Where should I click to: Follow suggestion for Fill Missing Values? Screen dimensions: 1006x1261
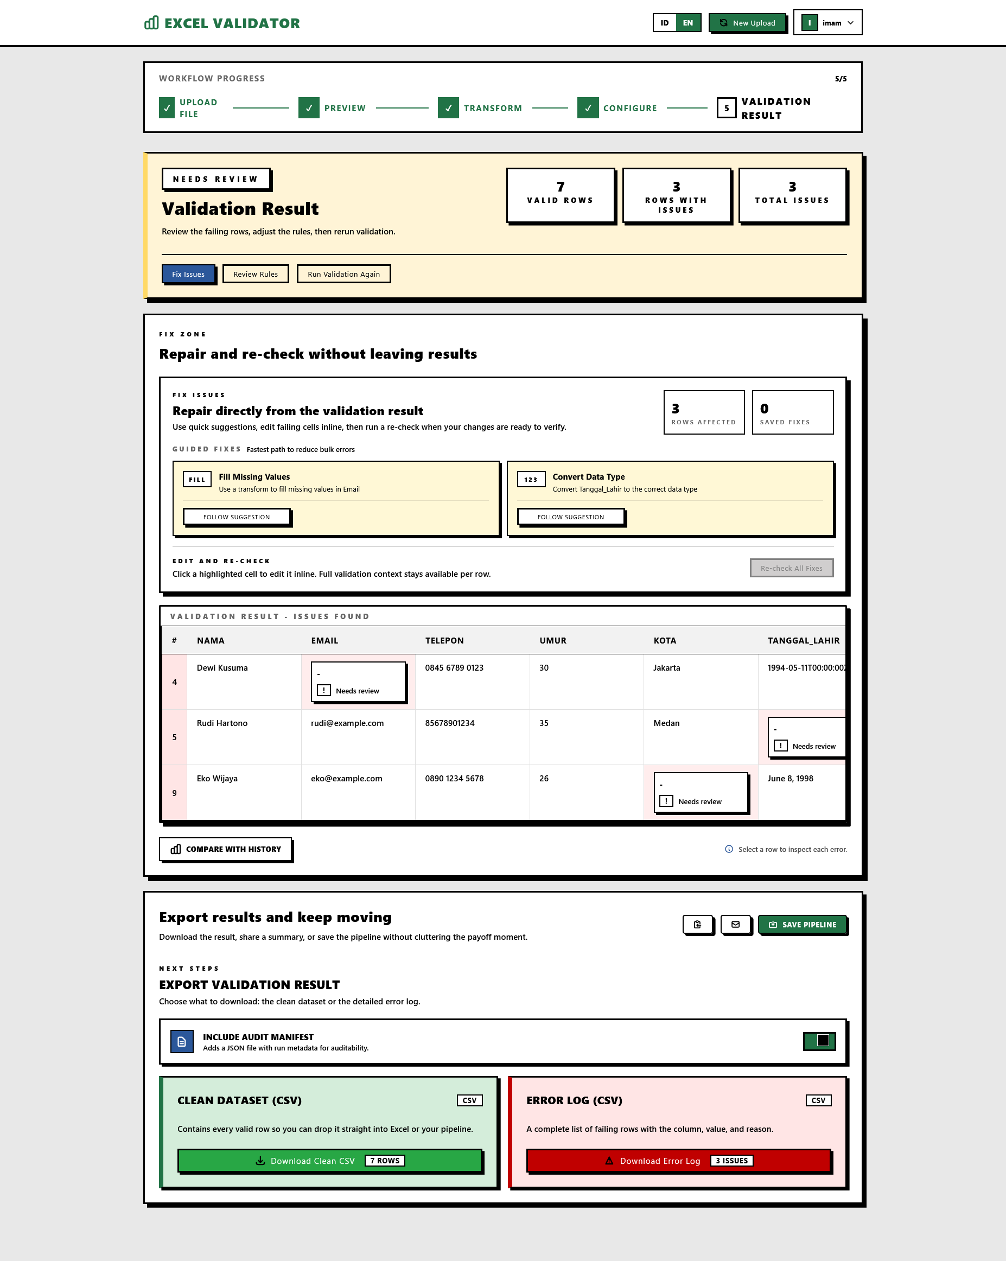(237, 517)
